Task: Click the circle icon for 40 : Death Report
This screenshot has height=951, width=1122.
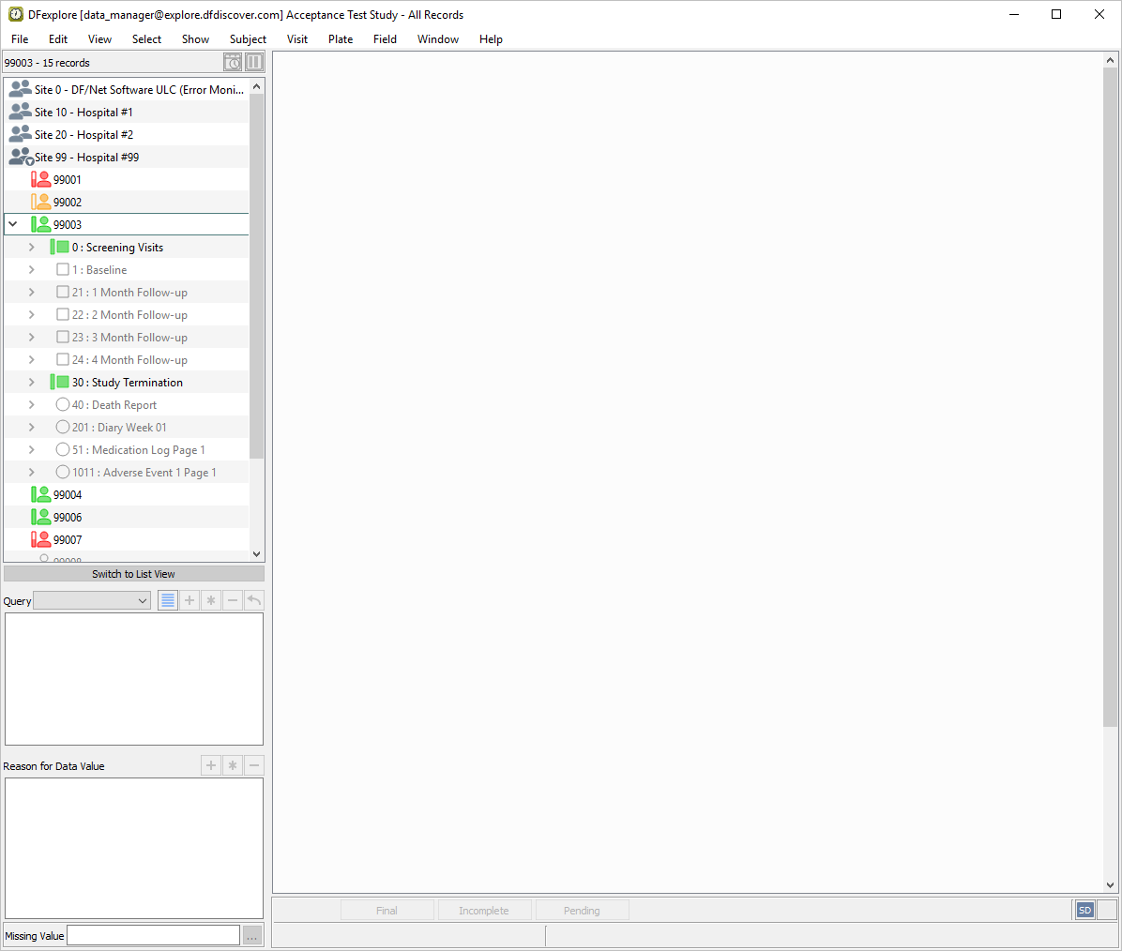Action: (x=63, y=404)
